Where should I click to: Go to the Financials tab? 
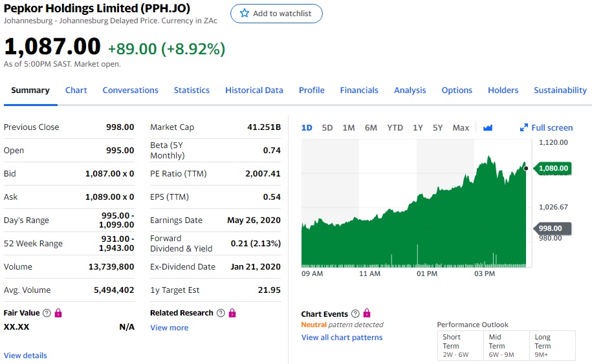359,91
